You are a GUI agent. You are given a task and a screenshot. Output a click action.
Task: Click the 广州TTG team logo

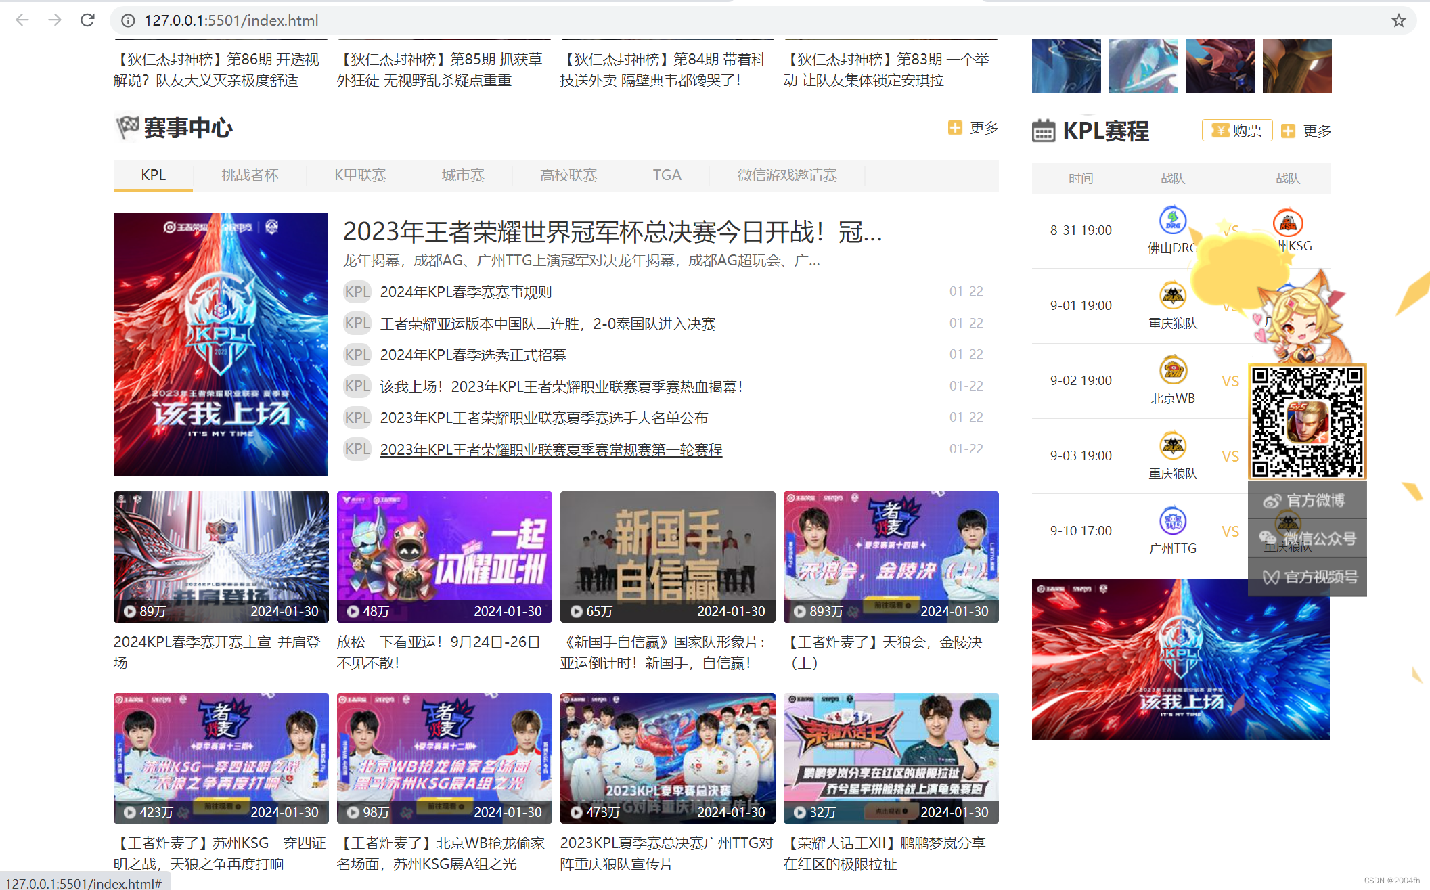pos(1172,521)
